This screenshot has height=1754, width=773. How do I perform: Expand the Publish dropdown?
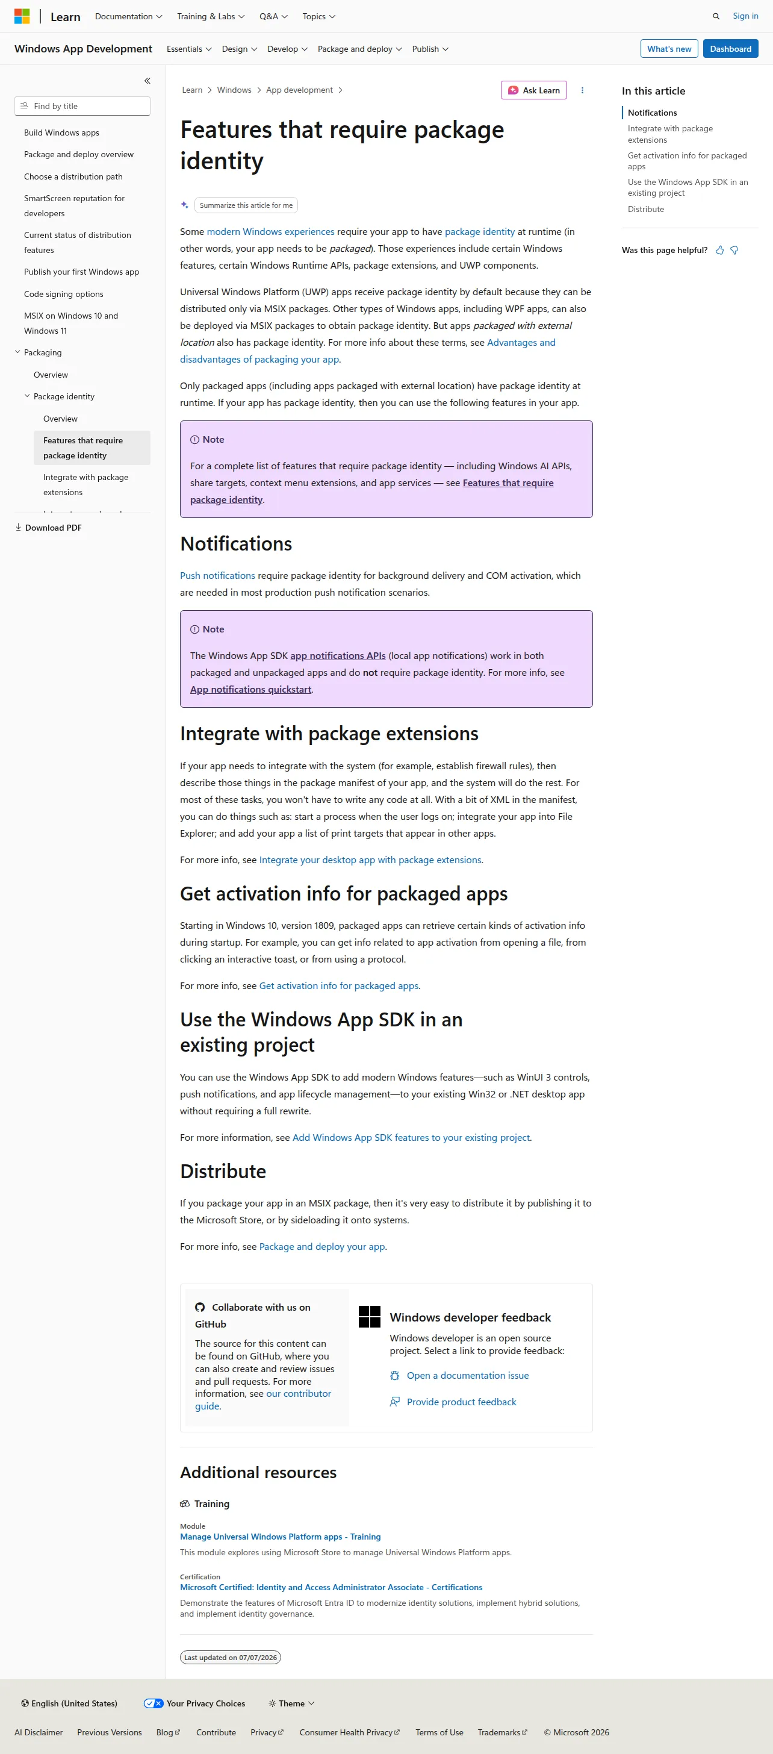[x=430, y=49]
